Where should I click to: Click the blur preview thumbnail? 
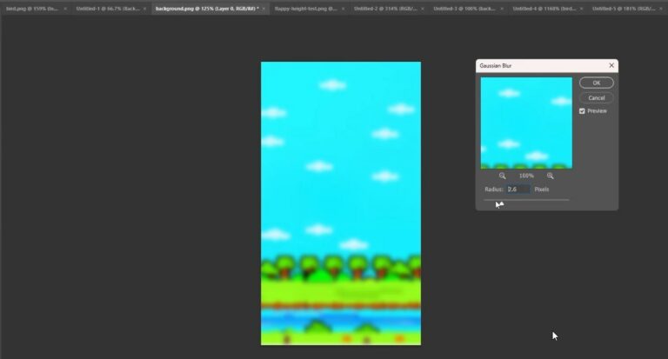pyautogui.click(x=526, y=123)
